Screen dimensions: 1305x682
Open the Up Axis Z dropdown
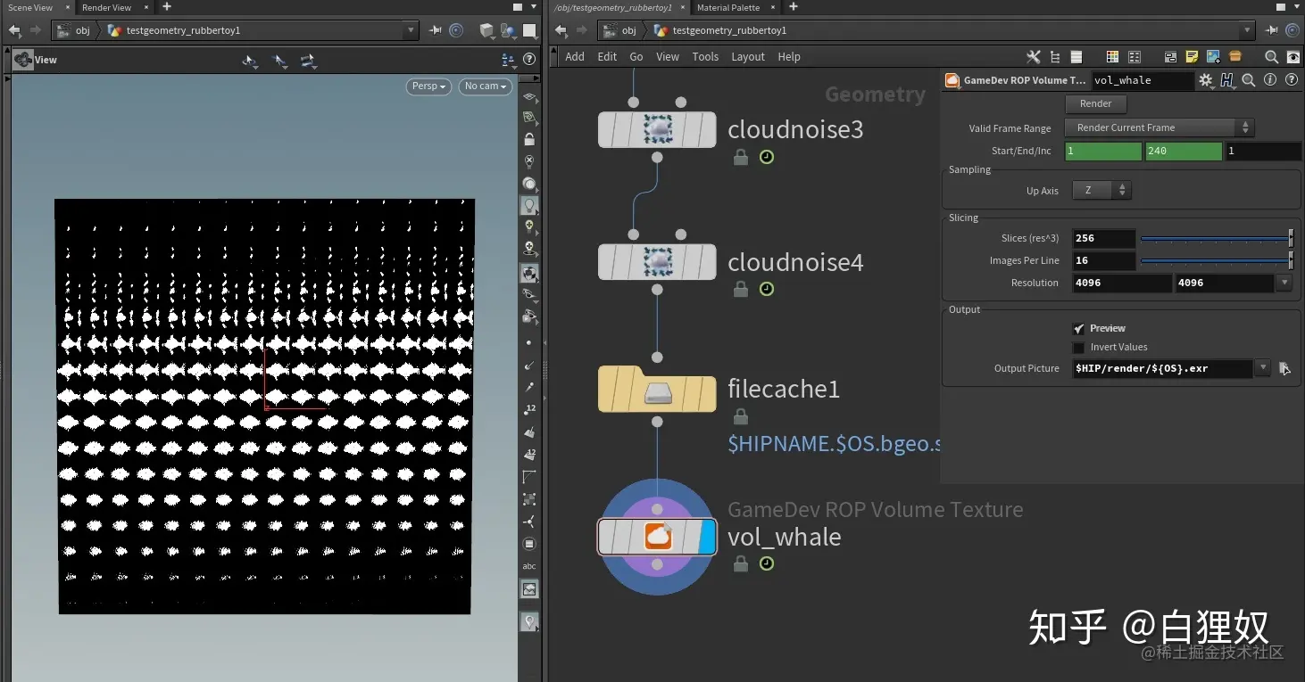pos(1101,191)
